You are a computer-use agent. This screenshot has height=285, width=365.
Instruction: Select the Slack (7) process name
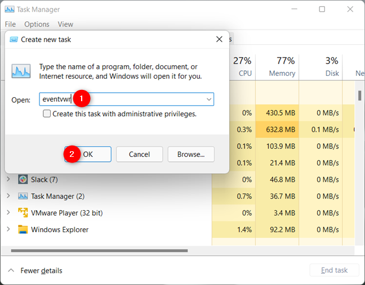click(x=44, y=179)
